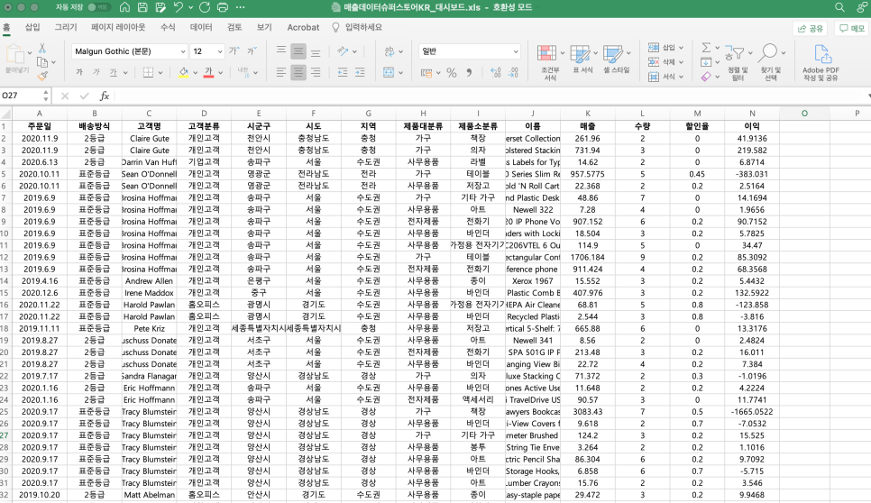This screenshot has height=503, width=871.
Task: Open Sort and Filter (정렬 및 필터)
Action: coord(738,62)
